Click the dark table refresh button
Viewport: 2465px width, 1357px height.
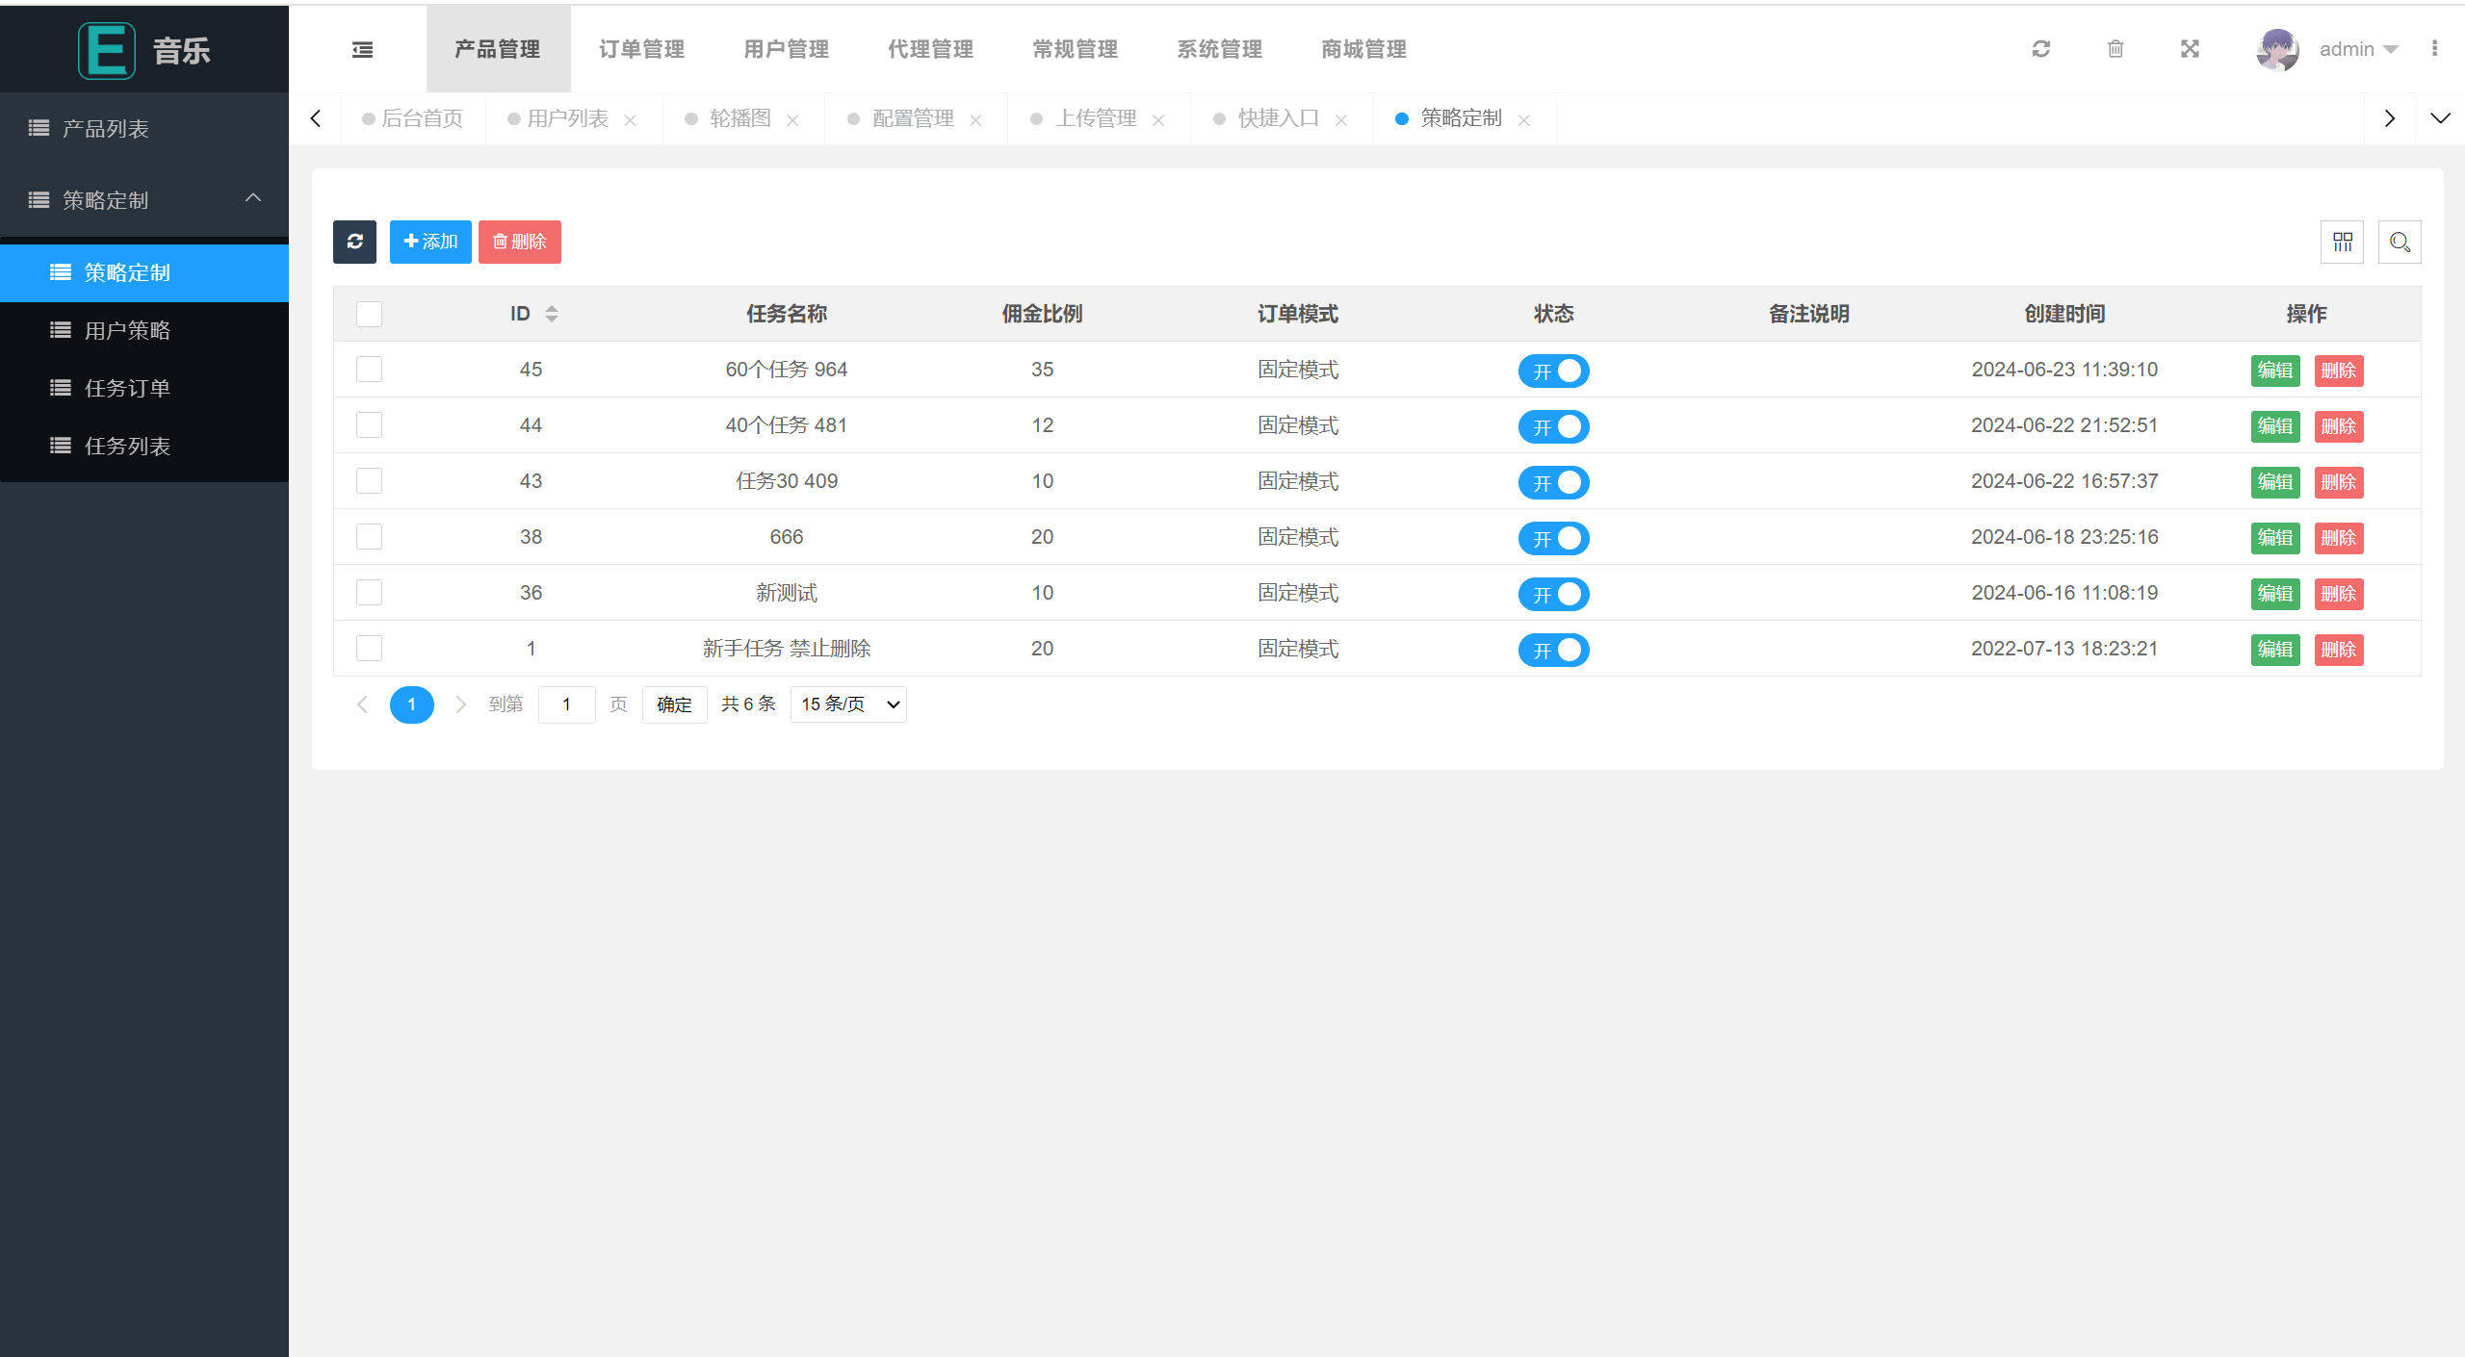(354, 242)
